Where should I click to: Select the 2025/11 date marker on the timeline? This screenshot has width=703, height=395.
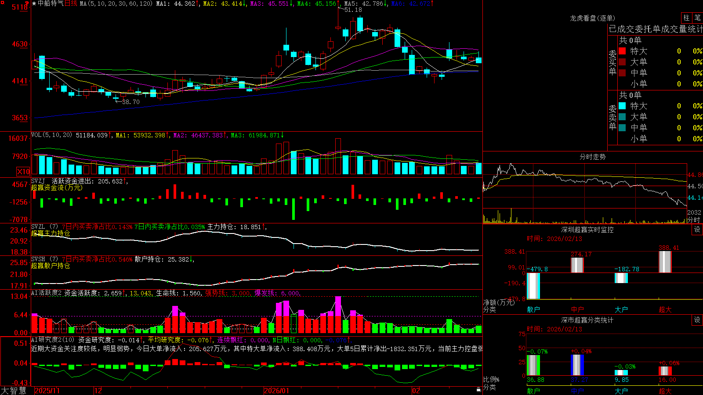(47, 391)
